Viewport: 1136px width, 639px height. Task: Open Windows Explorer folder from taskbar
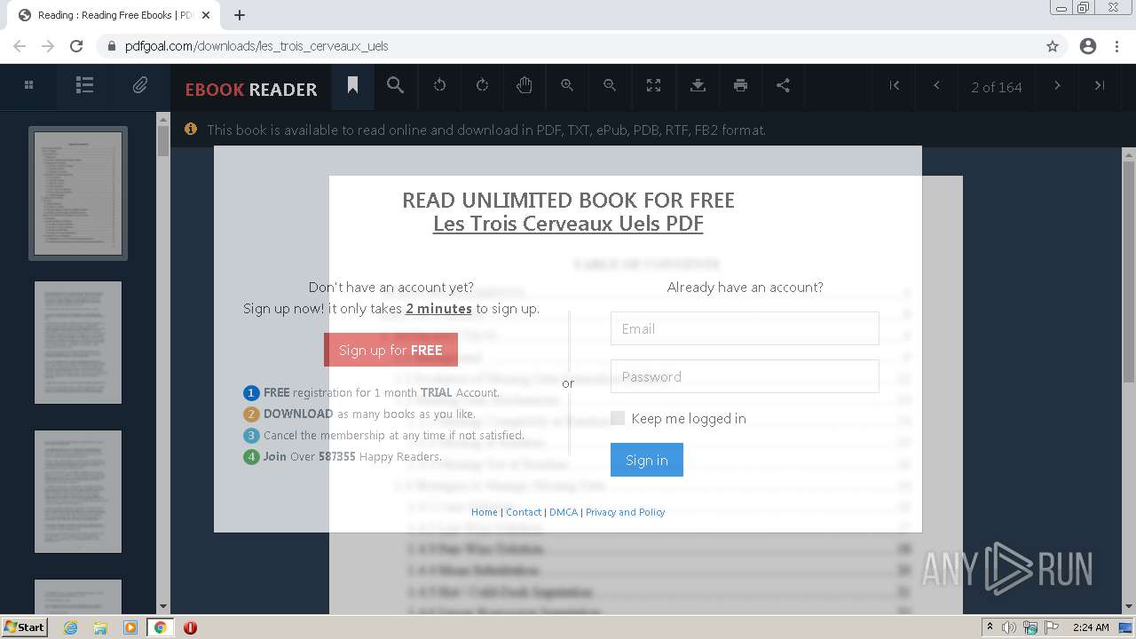click(x=100, y=627)
